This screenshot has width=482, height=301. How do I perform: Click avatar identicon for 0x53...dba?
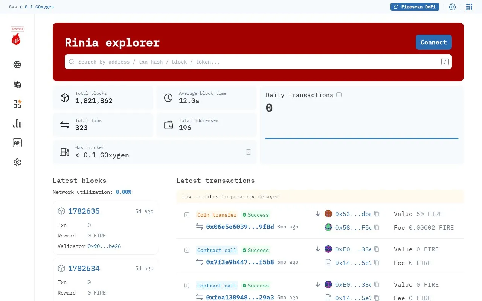328,214
